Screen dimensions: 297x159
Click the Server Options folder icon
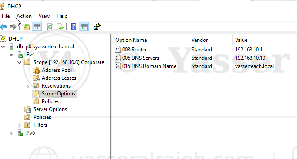(28, 109)
